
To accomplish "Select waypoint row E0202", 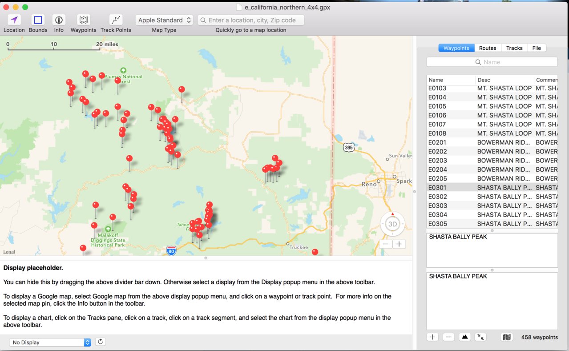I will pos(492,151).
